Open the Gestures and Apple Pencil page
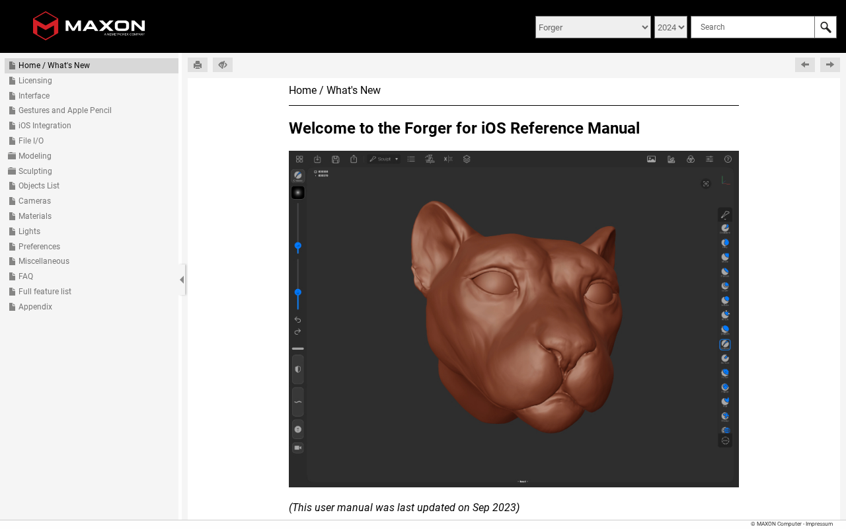 65,110
